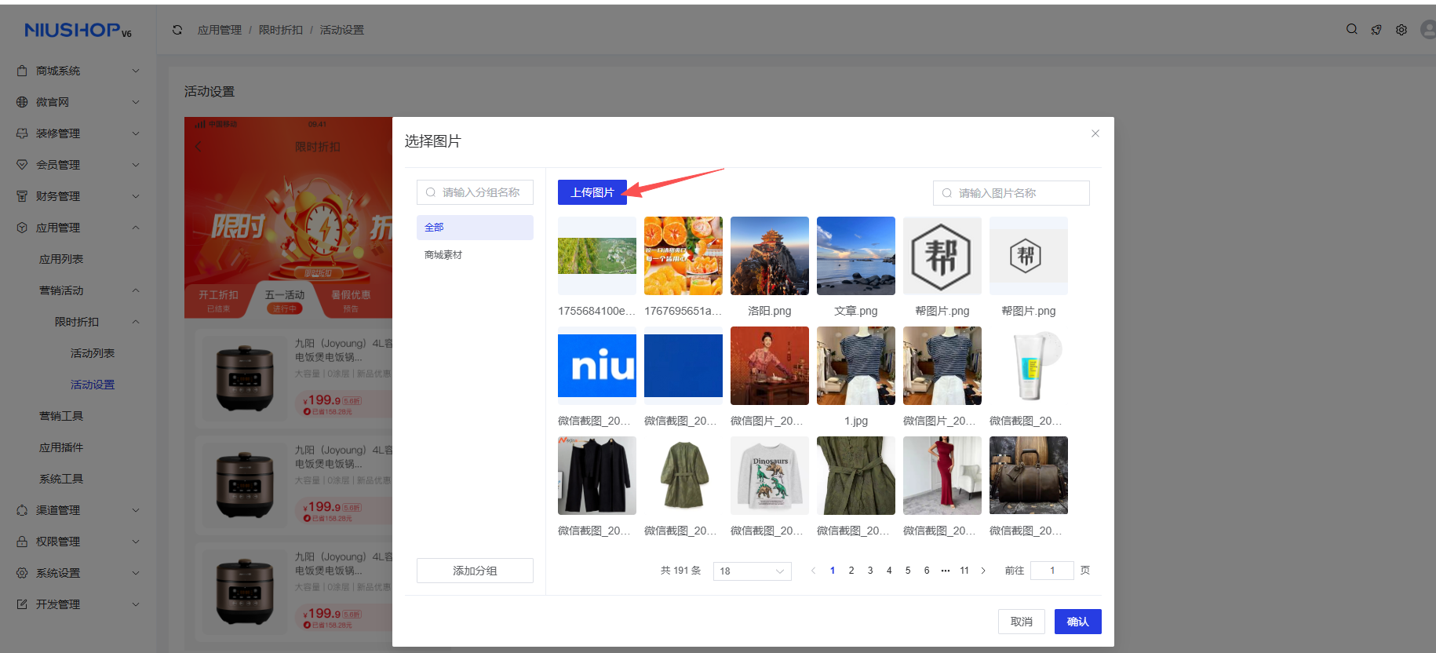
Task: Click the 添加分组 button
Action: 475,571
